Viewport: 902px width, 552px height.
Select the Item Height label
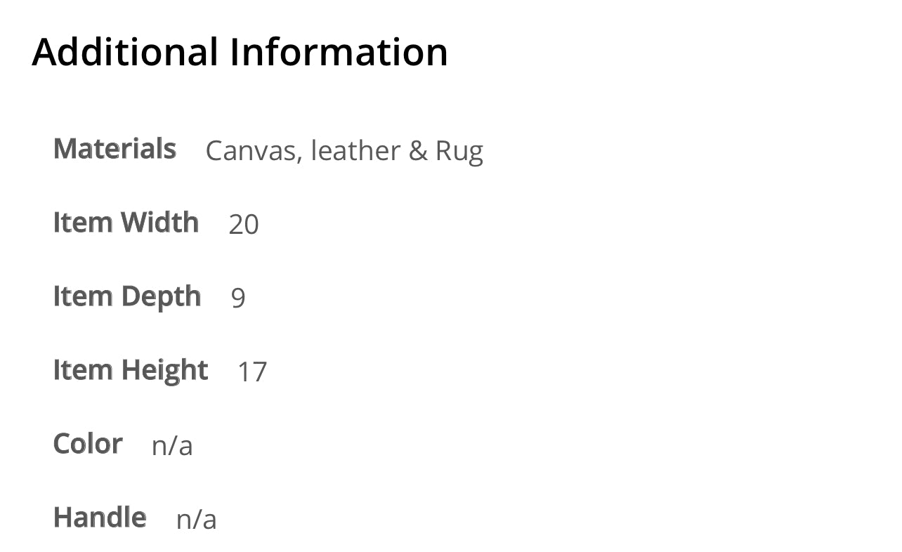(x=131, y=371)
